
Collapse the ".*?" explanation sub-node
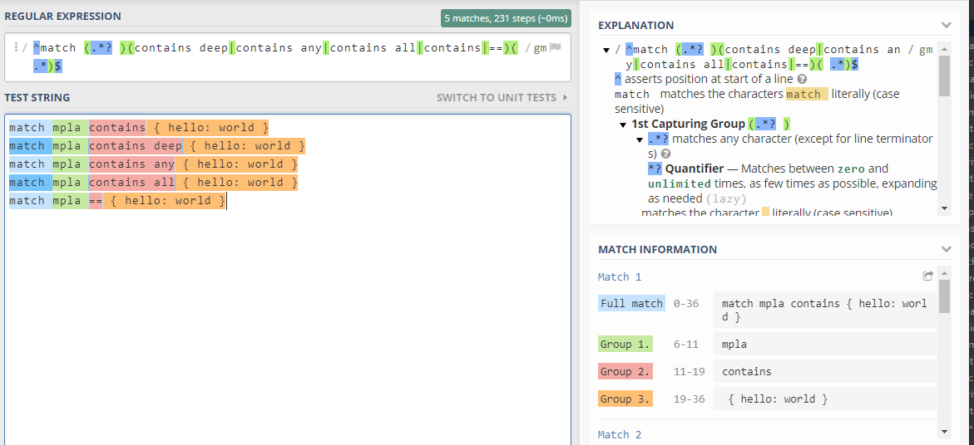(640, 139)
